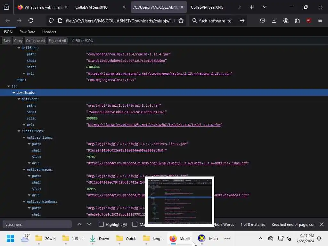
Task: Click the Firefox window preview thumbnail
Action: point(180,202)
